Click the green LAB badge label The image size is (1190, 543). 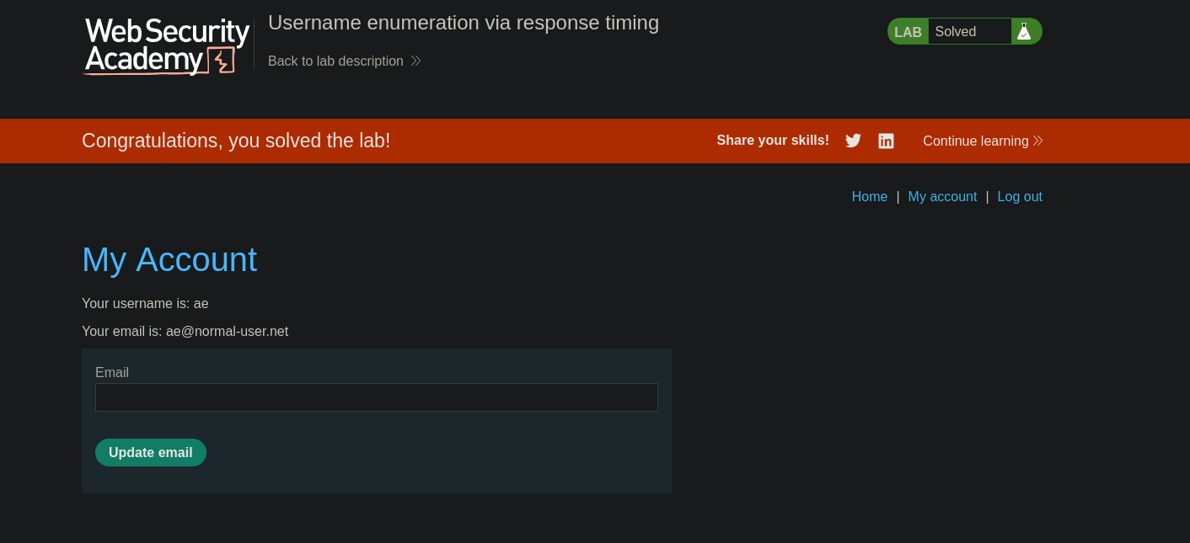click(x=908, y=32)
